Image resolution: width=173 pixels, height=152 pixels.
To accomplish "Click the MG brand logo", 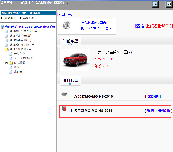I will [x=67, y=25].
